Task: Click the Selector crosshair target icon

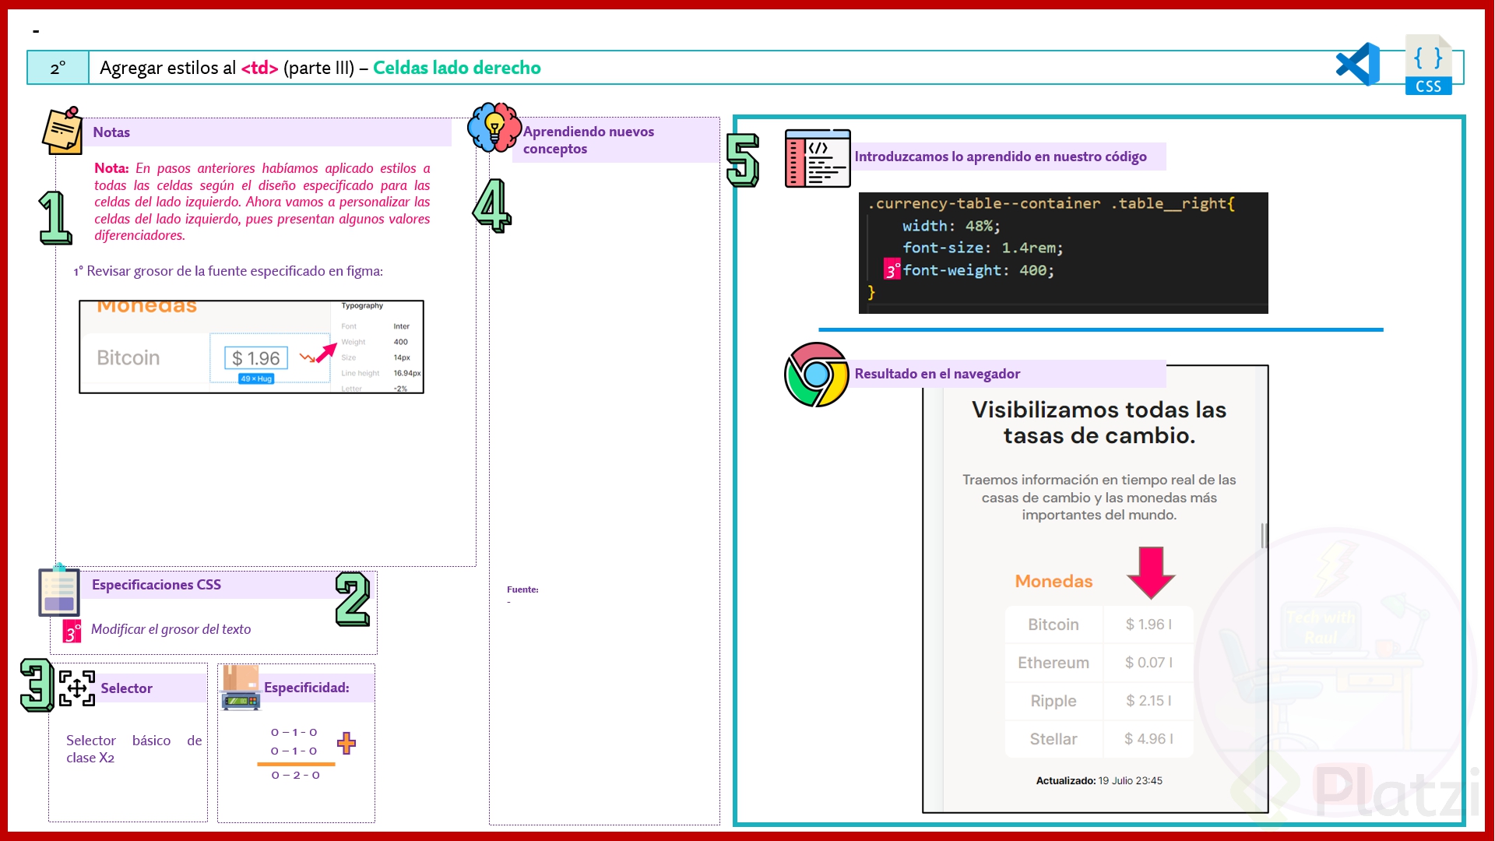Action: tap(77, 688)
